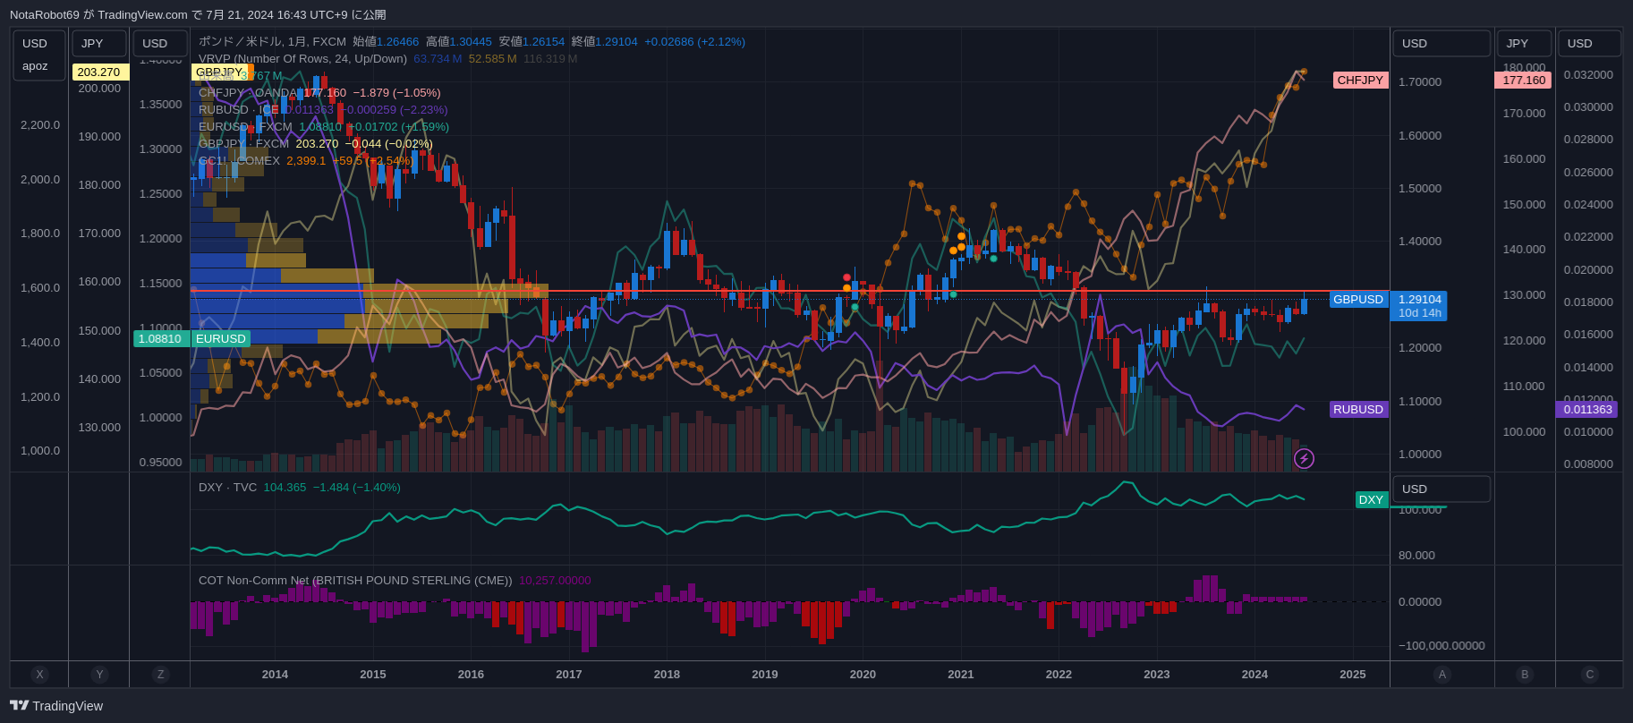Click the 0.008000 scale value
Viewport: 1633px width, 723px height.
click(x=1589, y=464)
